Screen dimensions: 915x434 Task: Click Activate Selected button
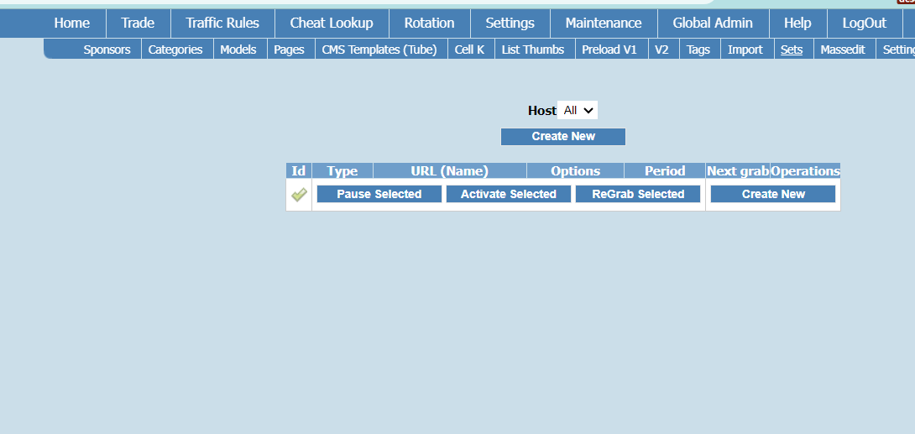pyautogui.click(x=508, y=194)
